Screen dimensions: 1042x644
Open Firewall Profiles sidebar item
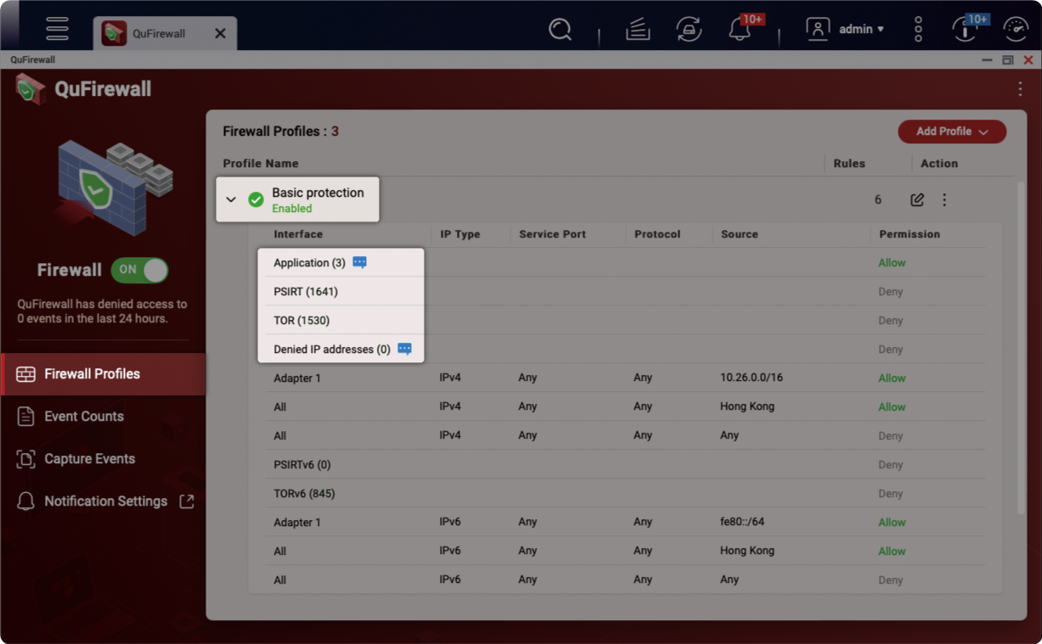pyautogui.click(x=103, y=374)
